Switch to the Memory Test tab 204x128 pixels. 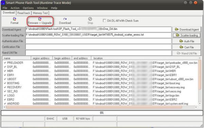pyautogui.click(x=40, y=13)
